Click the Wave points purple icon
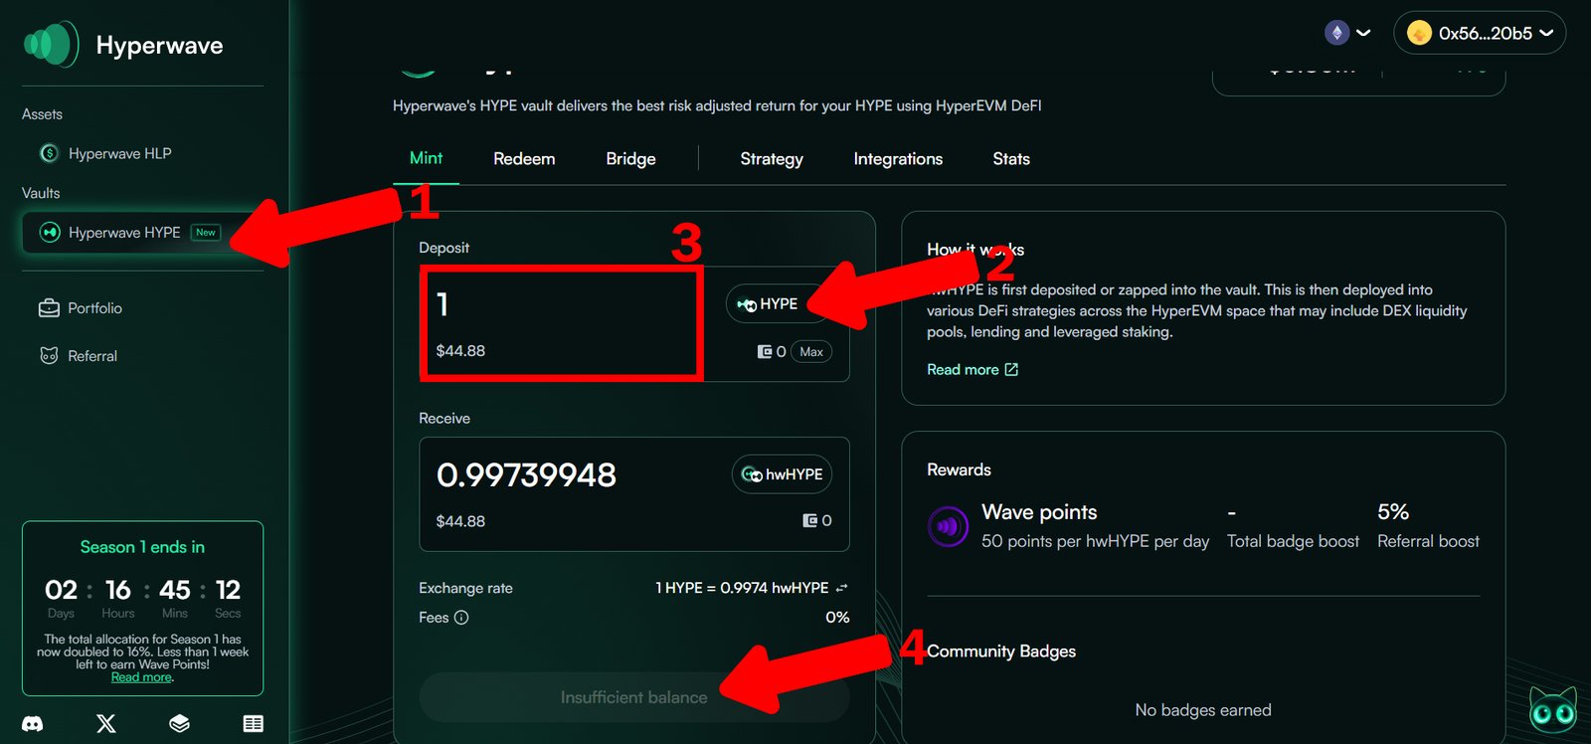The height and width of the screenshot is (744, 1591). click(x=948, y=526)
